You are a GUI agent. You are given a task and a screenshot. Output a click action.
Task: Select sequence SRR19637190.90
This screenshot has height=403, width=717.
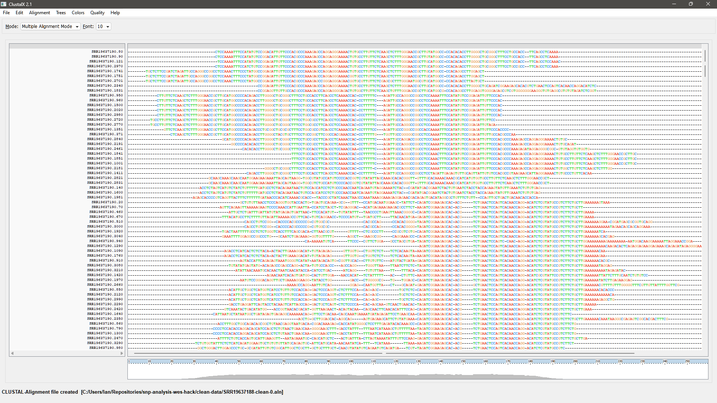pyautogui.click(x=107, y=56)
